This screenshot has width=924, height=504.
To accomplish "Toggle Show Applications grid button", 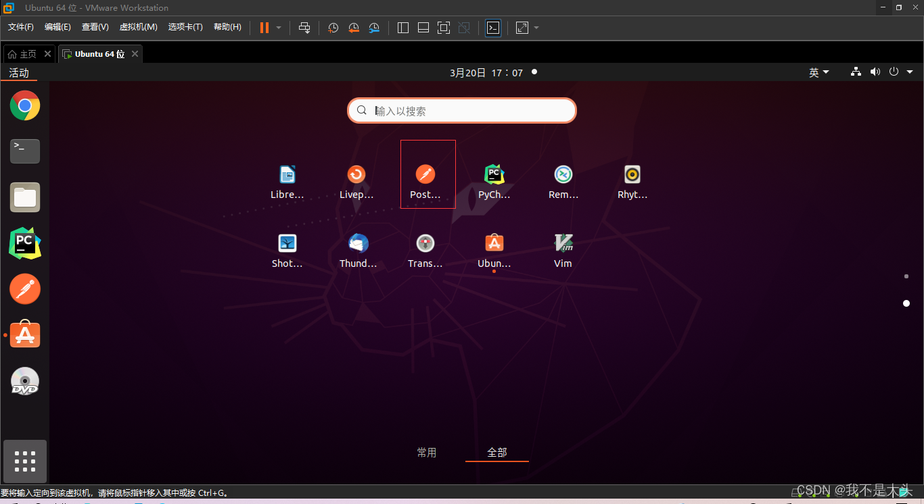I will tap(25, 461).
